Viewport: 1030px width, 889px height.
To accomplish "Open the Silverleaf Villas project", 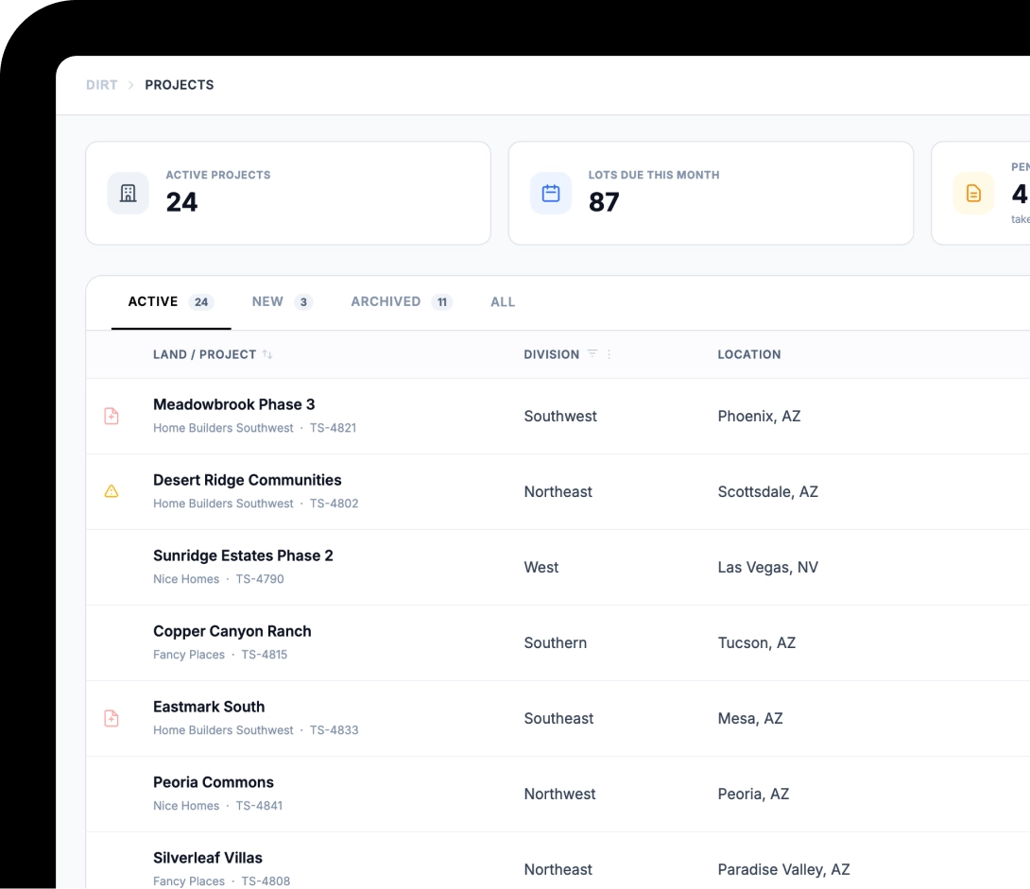I will pyautogui.click(x=208, y=858).
